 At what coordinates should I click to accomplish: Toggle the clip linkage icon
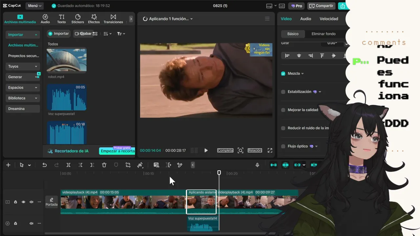297,165
